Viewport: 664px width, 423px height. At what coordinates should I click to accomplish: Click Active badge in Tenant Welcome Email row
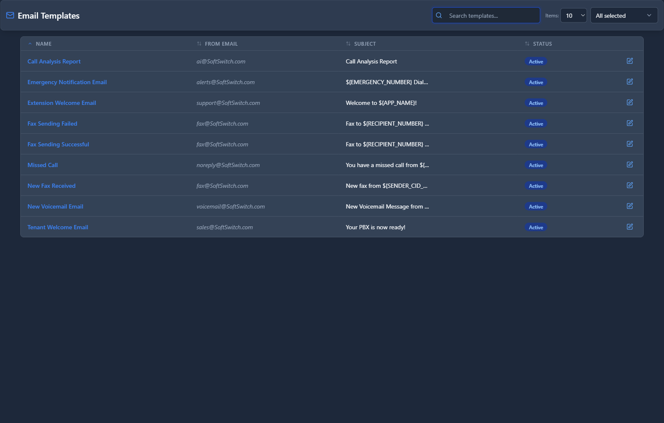[x=536, y=227]
